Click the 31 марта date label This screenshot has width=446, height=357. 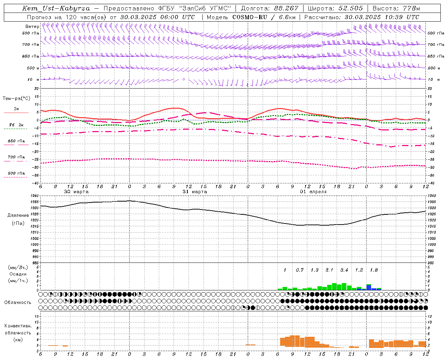pyautogui.click(x=195, y=192)
